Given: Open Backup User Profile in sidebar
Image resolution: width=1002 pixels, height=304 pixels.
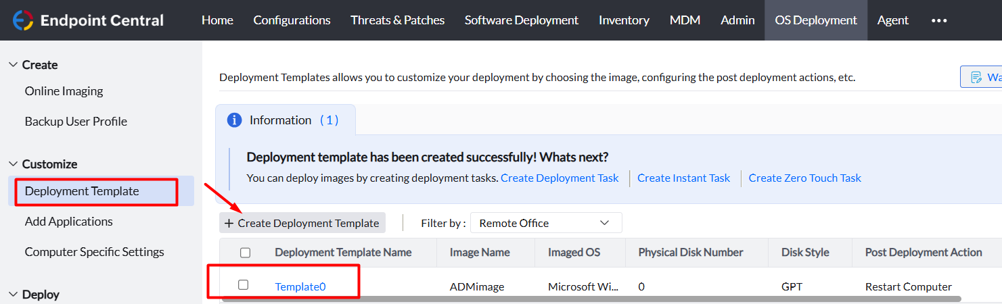Looking at the screenshot, I should 76,122.
